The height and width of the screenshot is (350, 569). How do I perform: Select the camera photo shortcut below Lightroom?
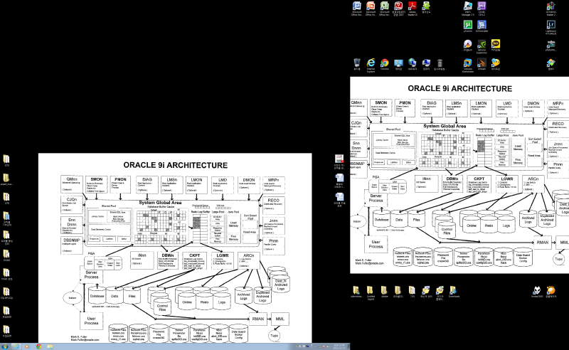point(551,46)
